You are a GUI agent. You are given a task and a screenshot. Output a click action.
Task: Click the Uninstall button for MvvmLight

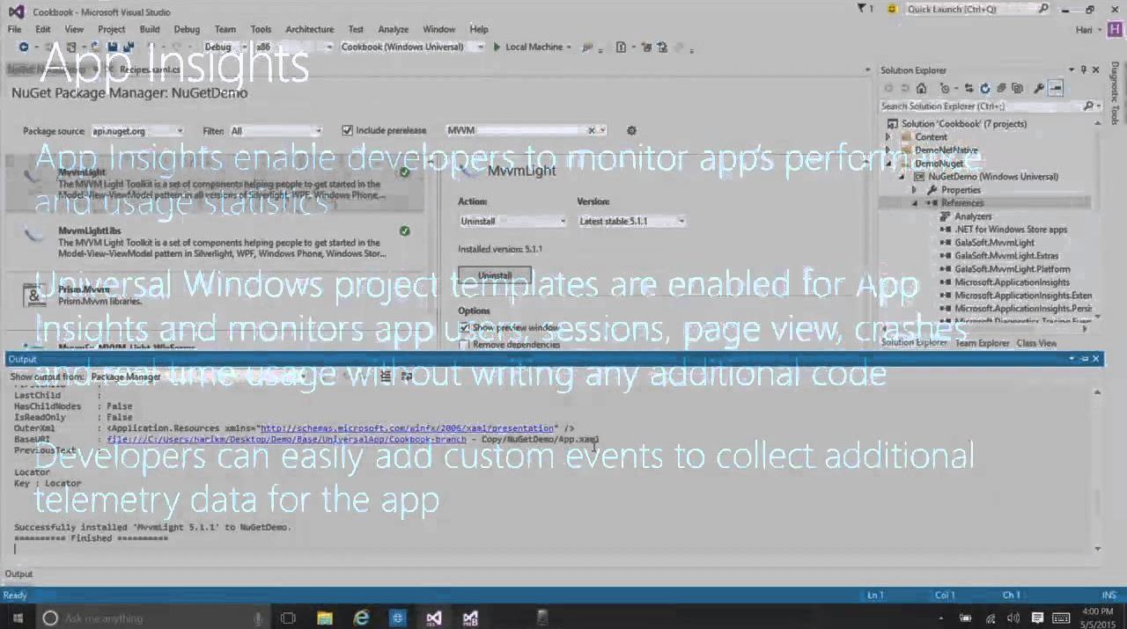(x=495, y=275)
